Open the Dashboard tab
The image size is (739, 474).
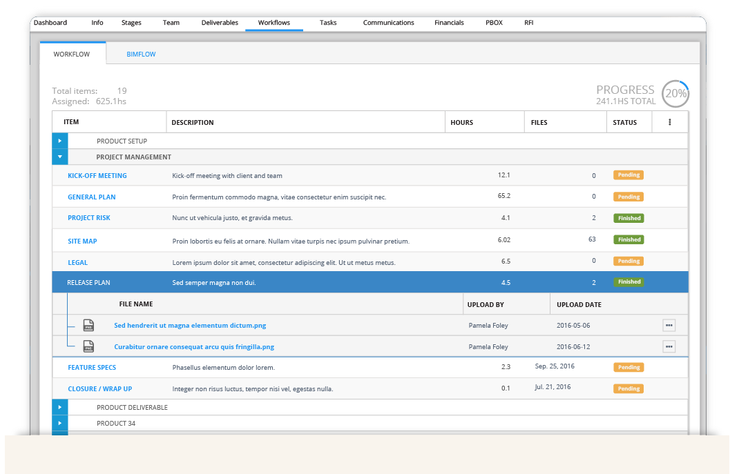click(50, 23)
